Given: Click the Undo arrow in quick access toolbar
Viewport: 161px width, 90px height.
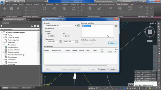Looking at the screenshot, I should pyautogui.click(x=18, y=1).
